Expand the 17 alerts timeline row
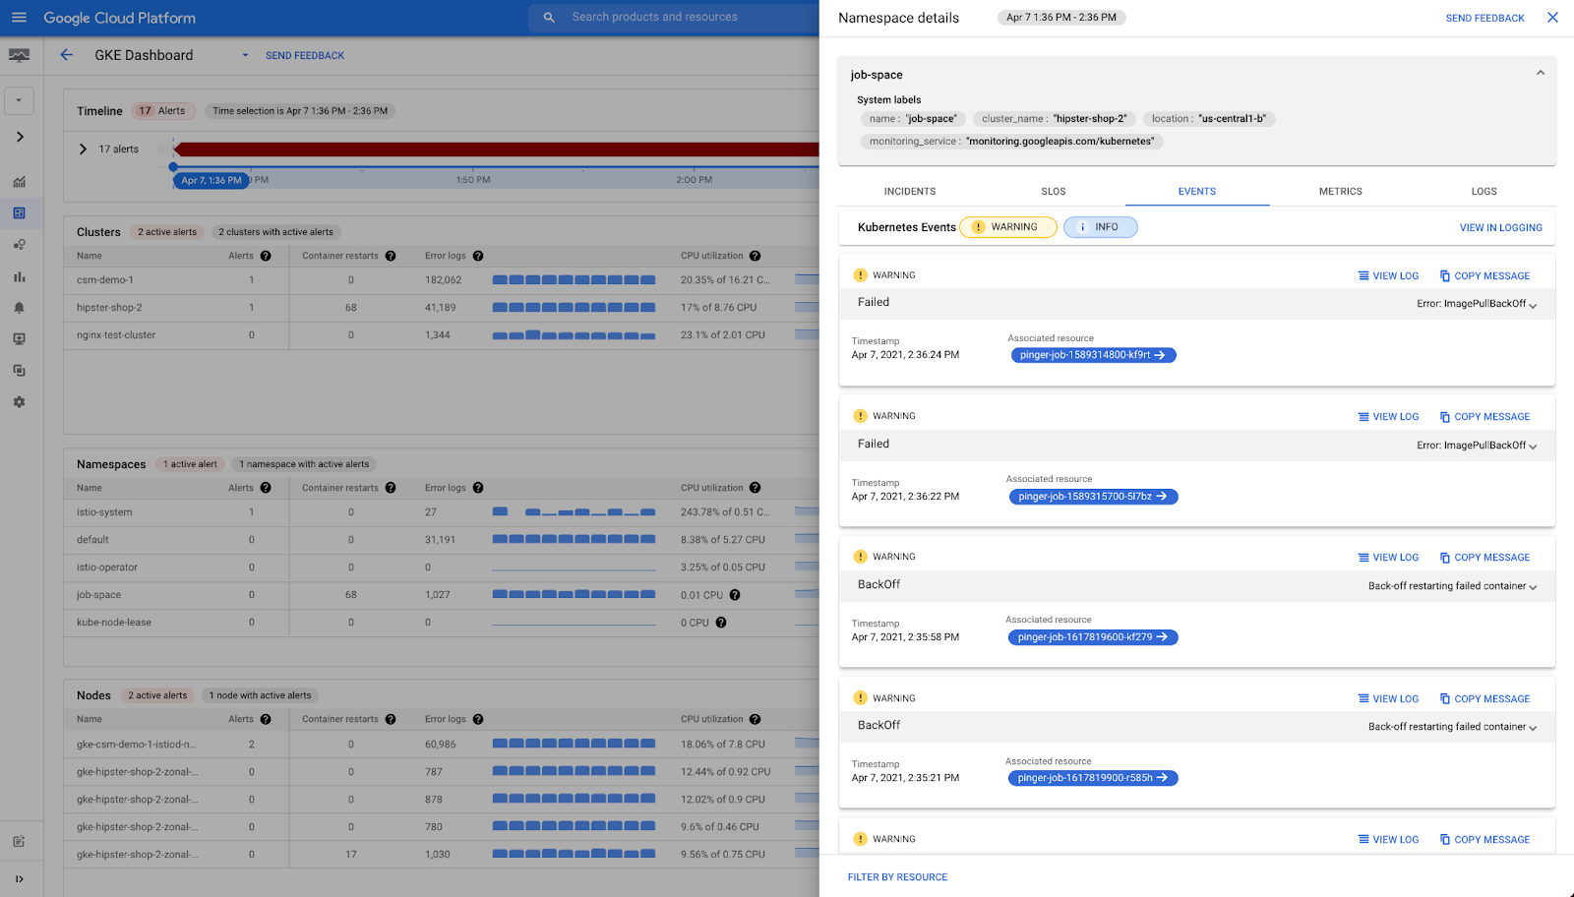 click(x=83, y=149)
